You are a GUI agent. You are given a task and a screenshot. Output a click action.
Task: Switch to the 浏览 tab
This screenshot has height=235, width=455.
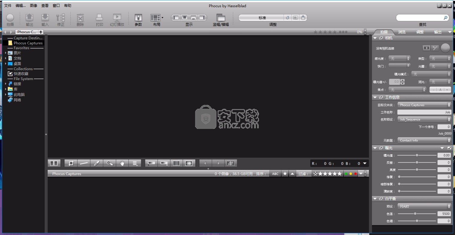coord(402,32)
